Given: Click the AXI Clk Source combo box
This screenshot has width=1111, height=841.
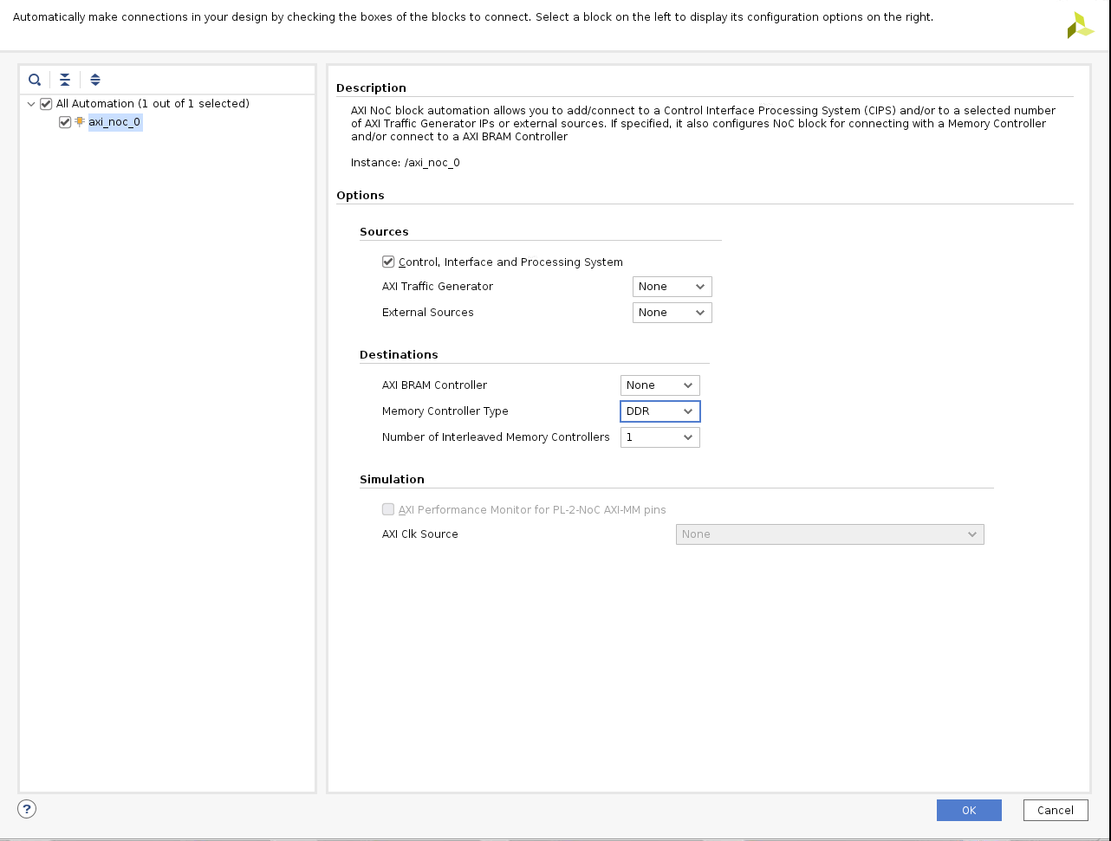Looking at the screenshot, I should tap(829, 534).
